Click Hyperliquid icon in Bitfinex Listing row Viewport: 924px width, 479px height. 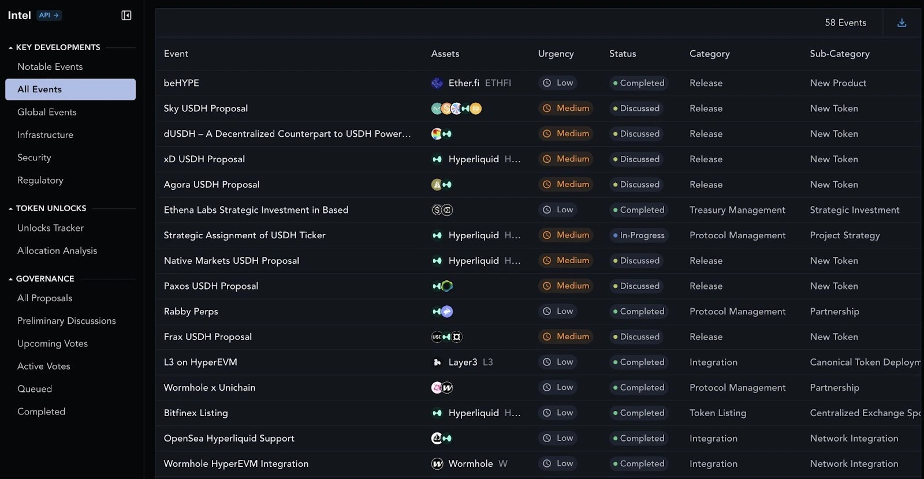(x=437, y=413)
